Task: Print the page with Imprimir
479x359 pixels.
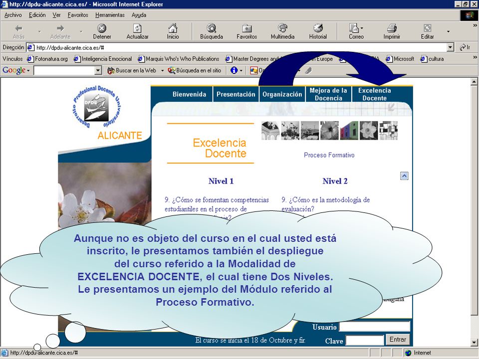Action: [392, 31]
